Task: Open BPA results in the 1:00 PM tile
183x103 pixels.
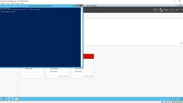Action: click(x=54, y=71)
